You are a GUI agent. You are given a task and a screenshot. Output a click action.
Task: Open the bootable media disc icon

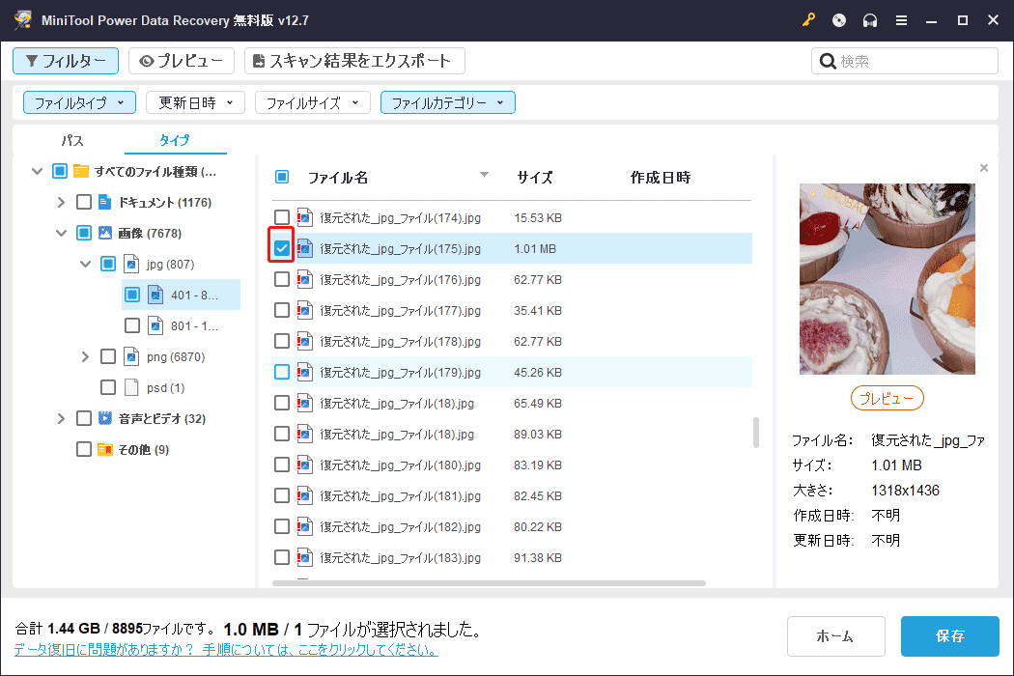click(x=838, y=19)
